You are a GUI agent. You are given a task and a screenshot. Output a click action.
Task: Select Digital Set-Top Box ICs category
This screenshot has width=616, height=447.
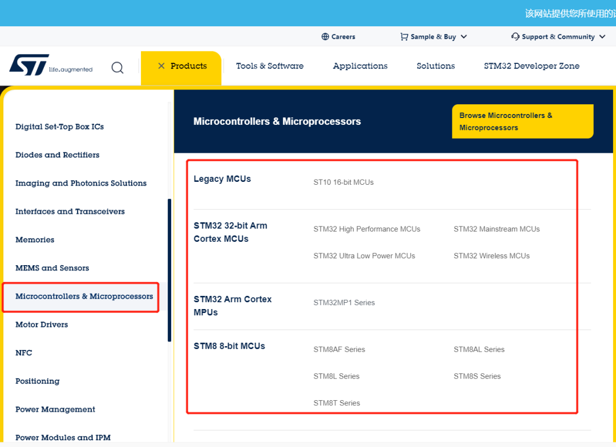pyautogui.click(x=60, y=127)
